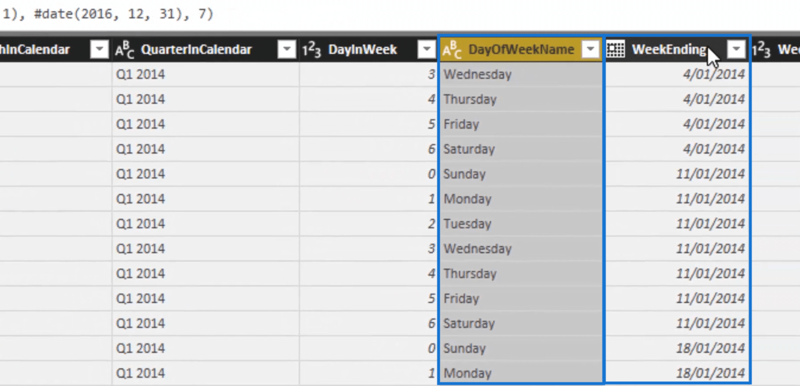Click the 123 type icon after WeekEnding column
The width and height of the screenshot is (800, 386).
(x=761, y=50)
